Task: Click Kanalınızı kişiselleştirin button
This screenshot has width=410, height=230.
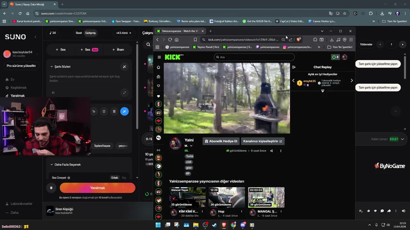Action: (263, 141)
